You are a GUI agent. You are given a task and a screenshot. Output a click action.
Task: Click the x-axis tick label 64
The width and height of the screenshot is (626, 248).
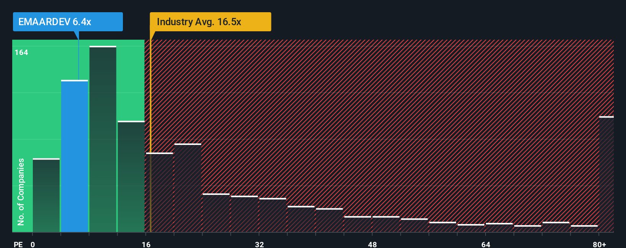tap(486, 244)
